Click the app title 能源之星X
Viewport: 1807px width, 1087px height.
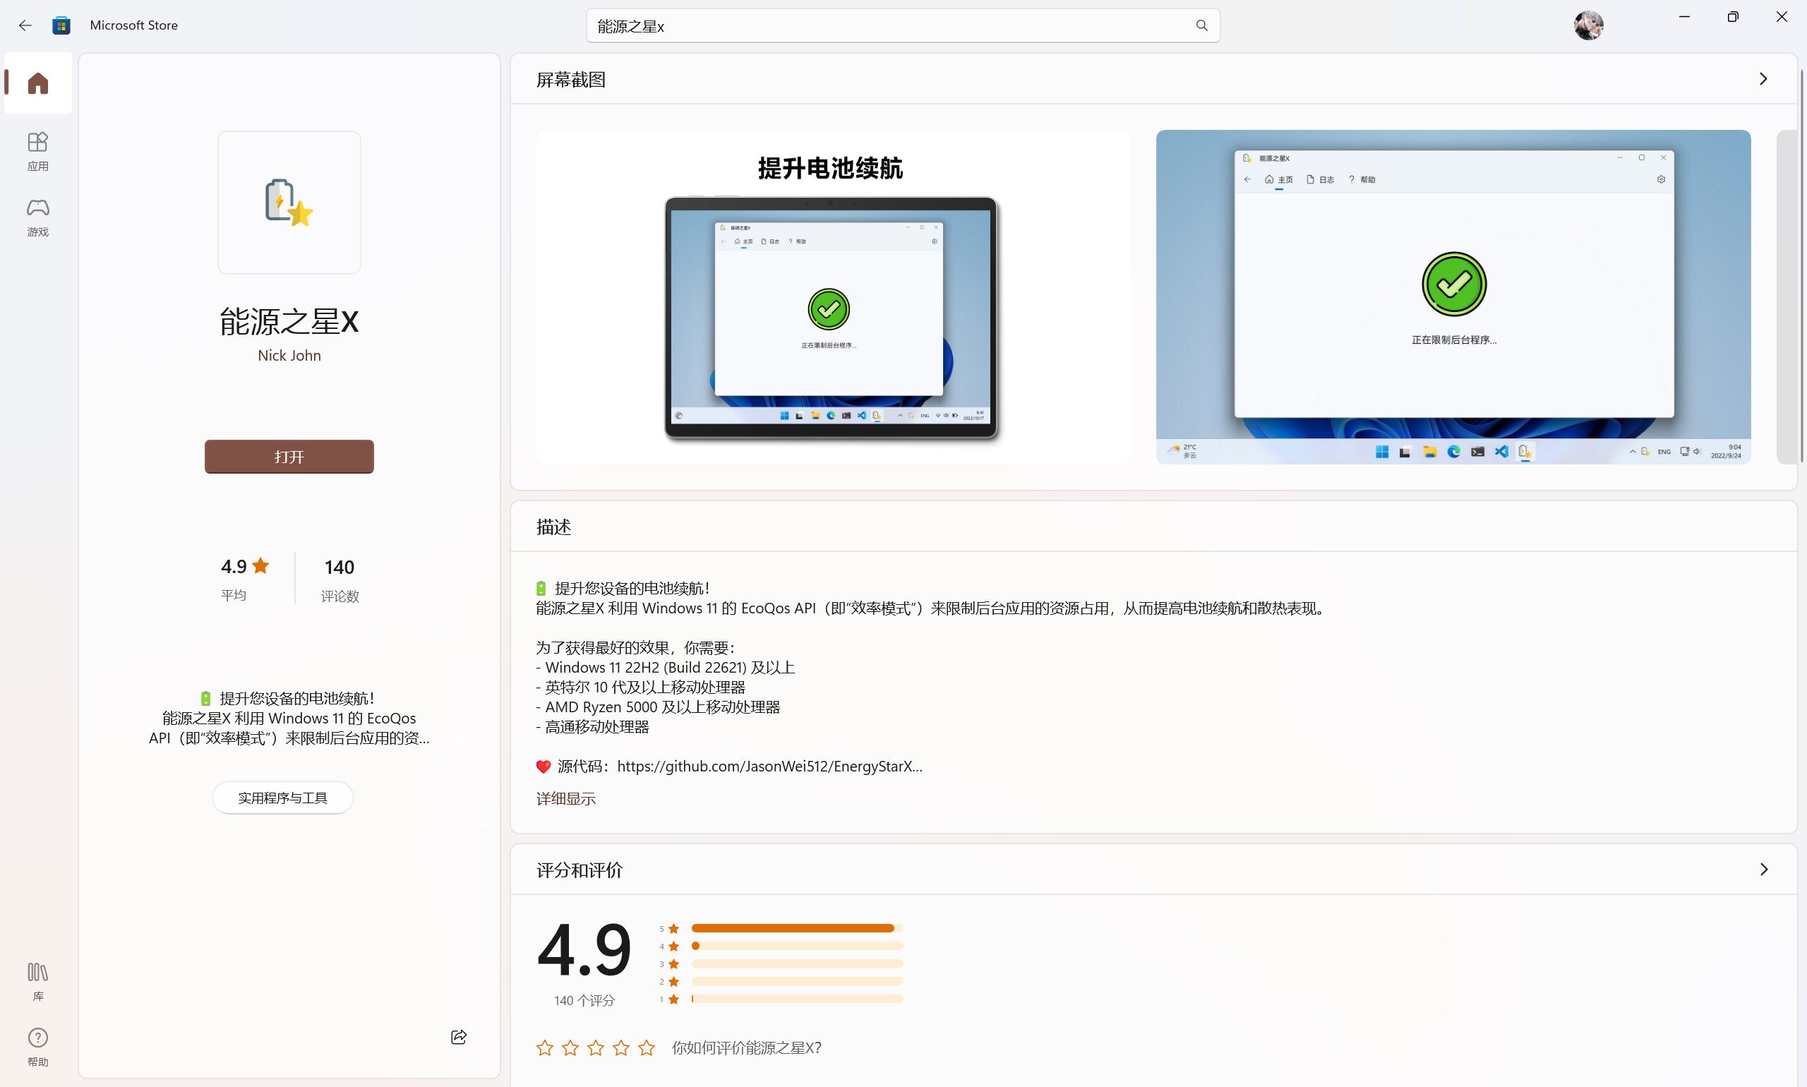tap(289, 322)
